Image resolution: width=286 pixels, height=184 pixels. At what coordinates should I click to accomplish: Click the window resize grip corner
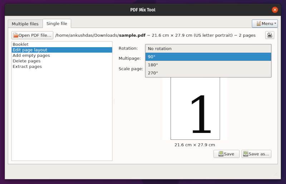276,174
